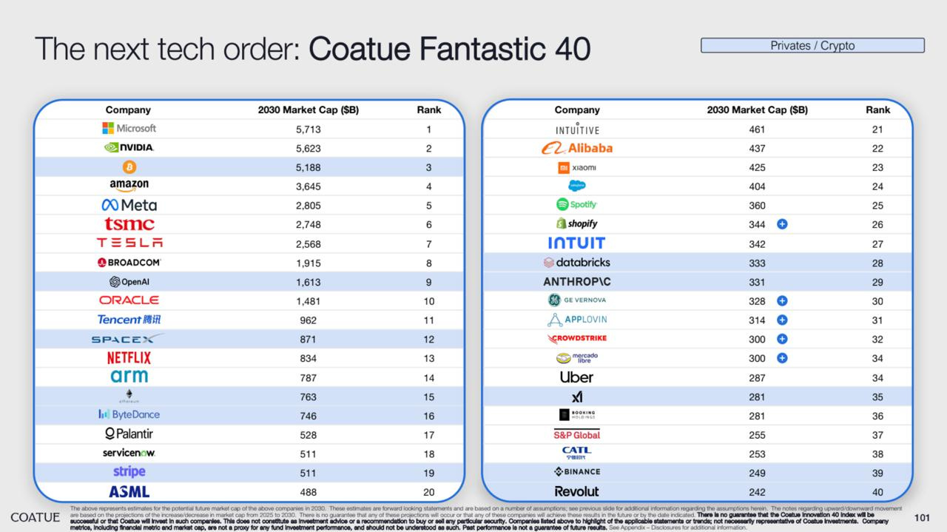Click the Salesforce cloud icon
The height and width of the screenshot is (532, 947).
pos(577,186)
